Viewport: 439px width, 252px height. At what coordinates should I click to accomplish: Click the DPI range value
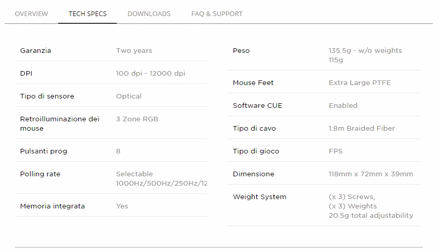click(150, 74)
